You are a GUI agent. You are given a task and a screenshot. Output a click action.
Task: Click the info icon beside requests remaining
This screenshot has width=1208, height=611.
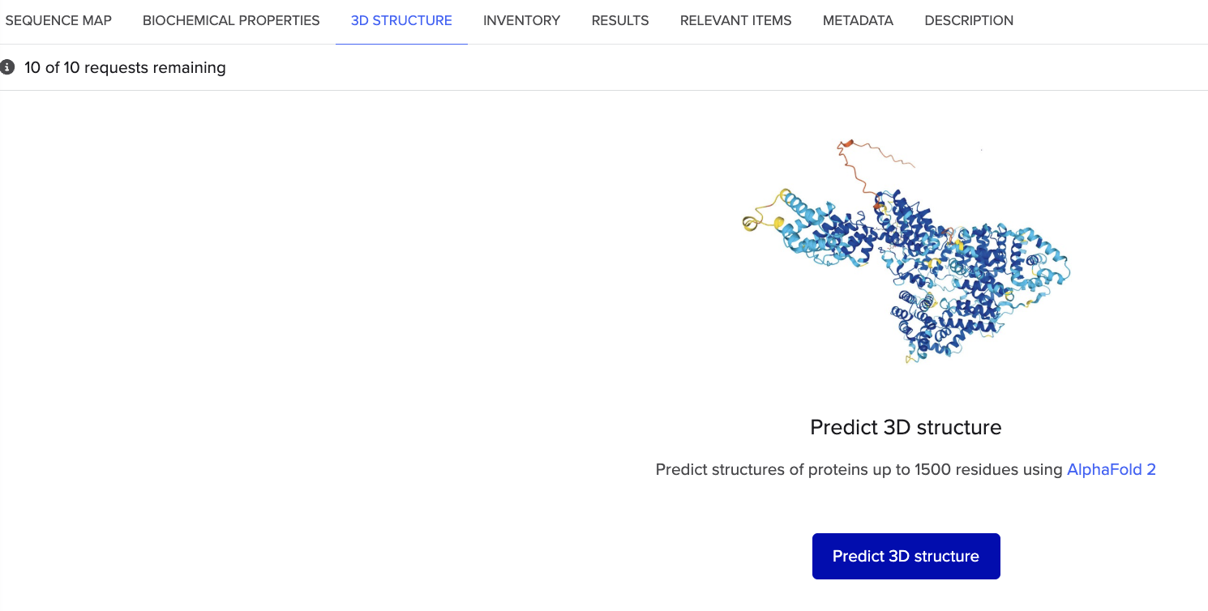pyautogui.click(x=7, y=67)
